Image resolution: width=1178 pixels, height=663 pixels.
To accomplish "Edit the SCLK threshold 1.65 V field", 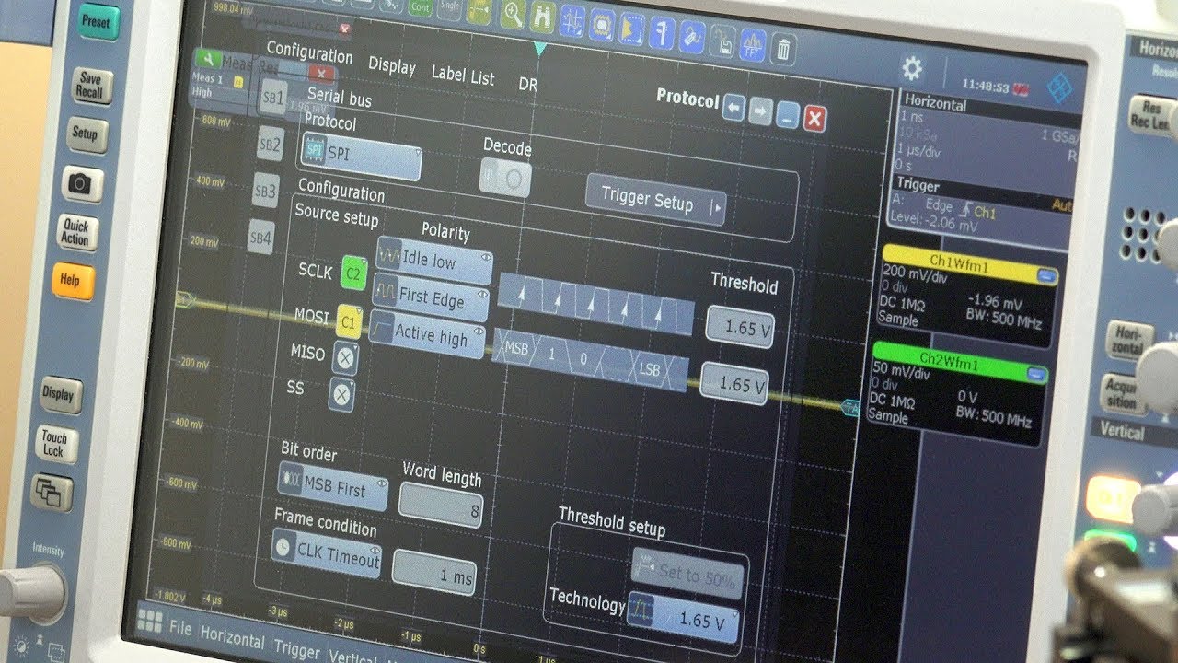I will click(x=741, y=327).
